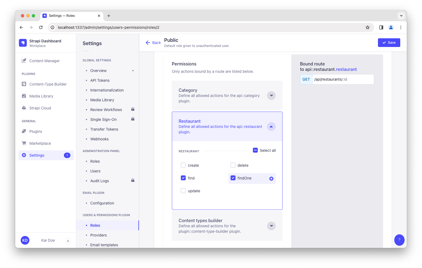The height and width of the screenshot is (268, 422).
Task: Toggle the Select all permissions checkbox
Action: (x=255, y=150)
